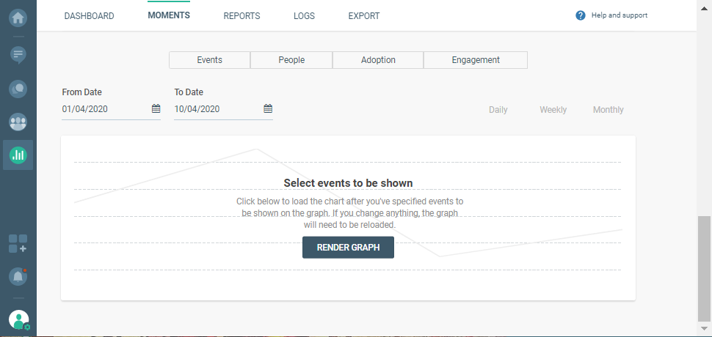712x337 pixels.
Task: Select the Adoption segment button
Action: (x=378, y=60)
